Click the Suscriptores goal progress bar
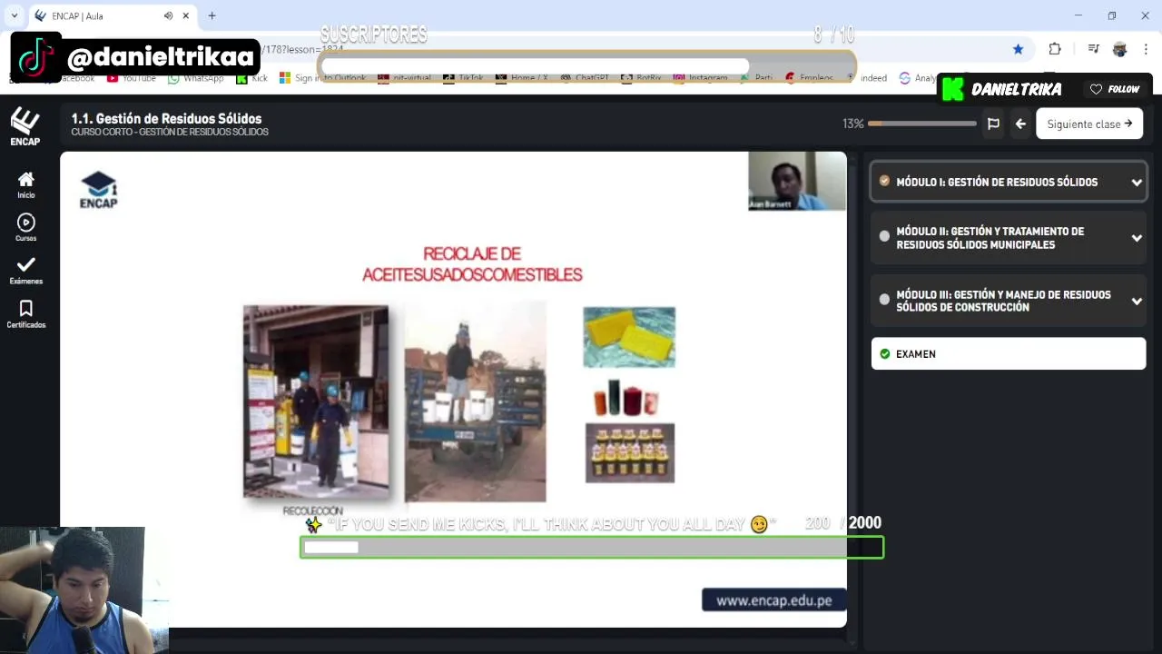 click(x=586, y=66)
